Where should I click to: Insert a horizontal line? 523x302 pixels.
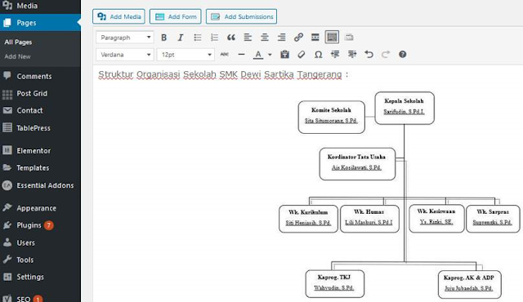[x=242, y=54]
